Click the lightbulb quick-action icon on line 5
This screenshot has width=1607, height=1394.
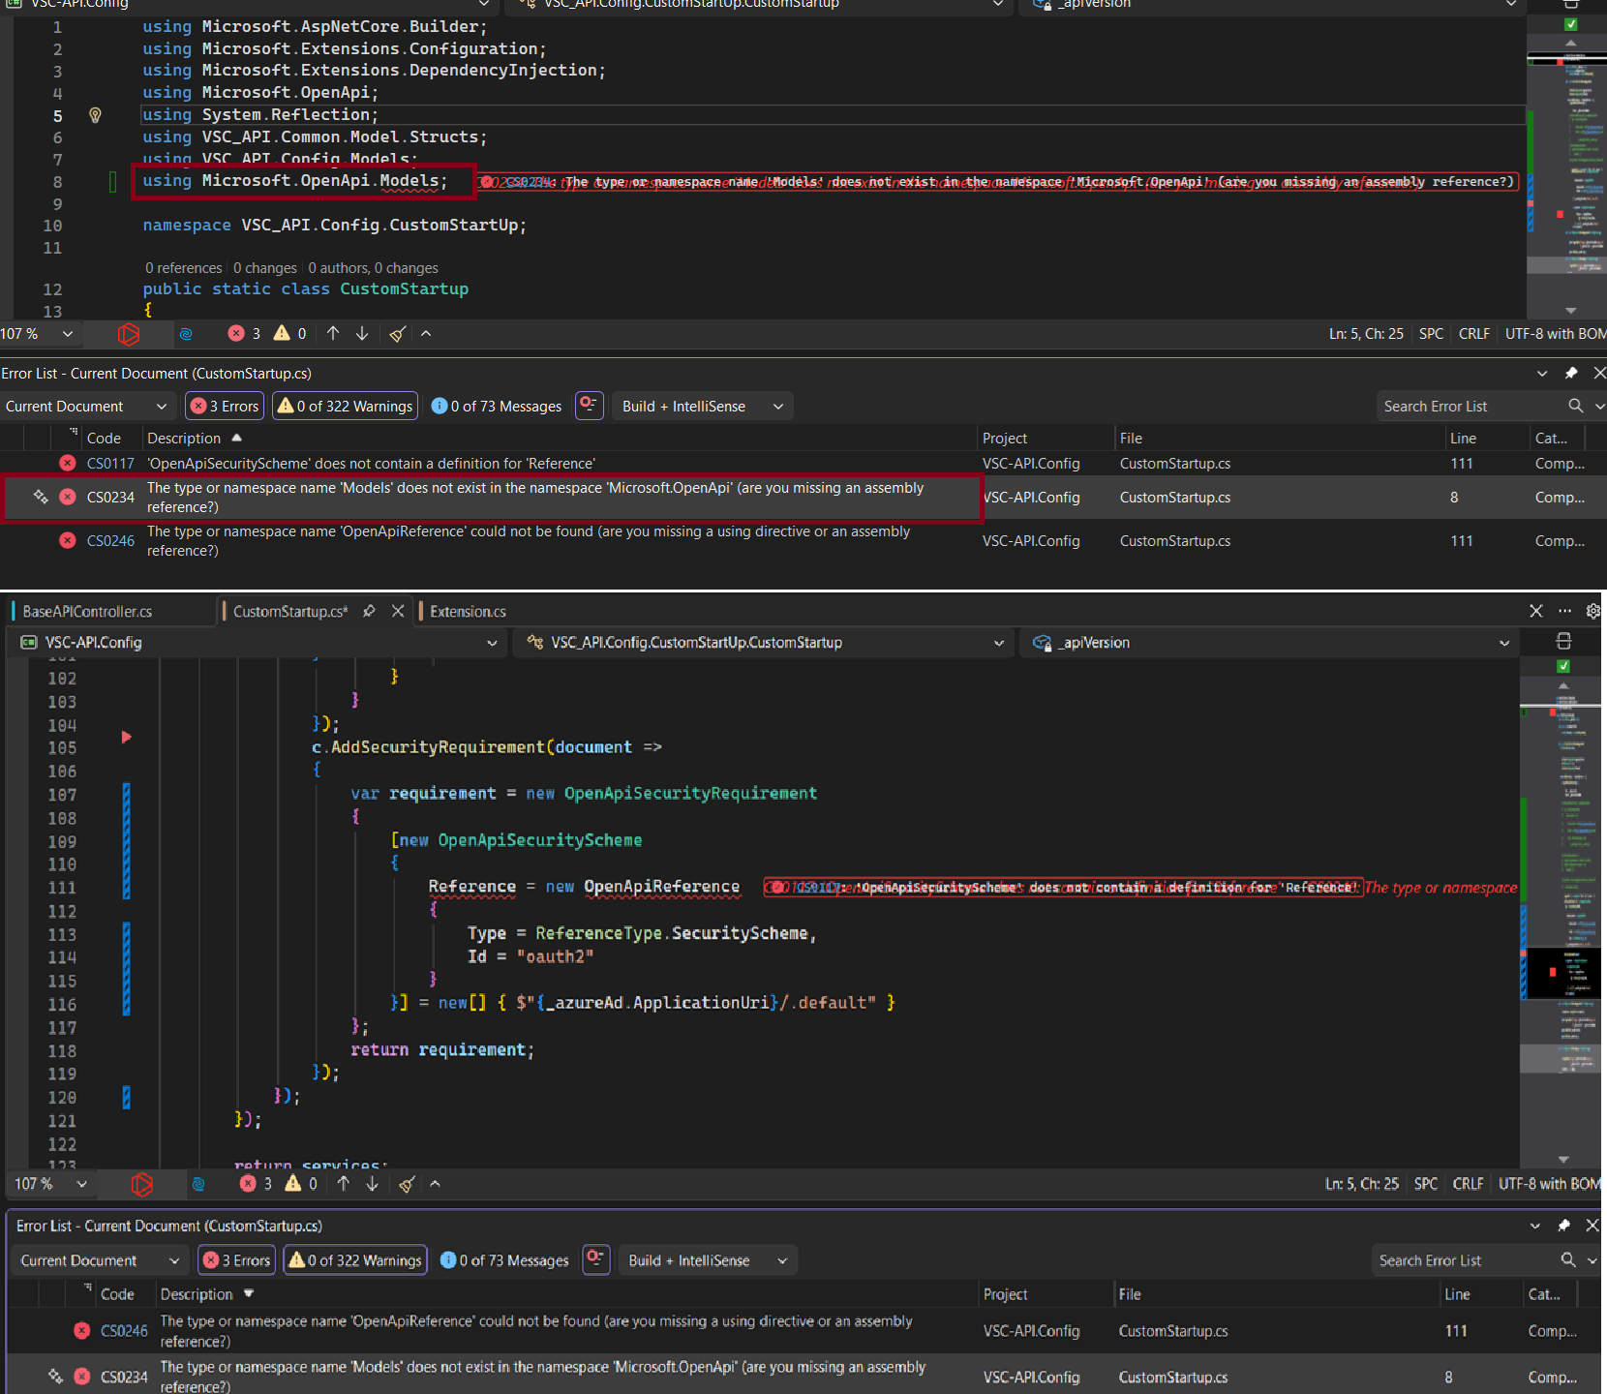(x=95, y=115)
